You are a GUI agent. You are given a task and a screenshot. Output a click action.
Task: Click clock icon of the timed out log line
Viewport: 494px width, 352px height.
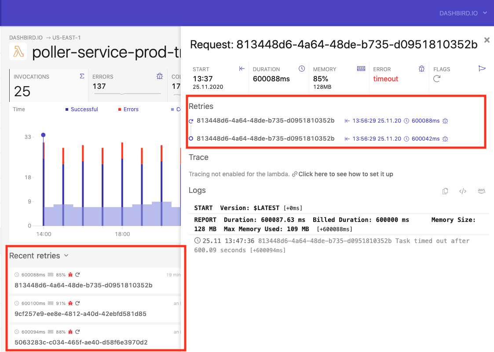pyautogui.click(x=198, y=240)
